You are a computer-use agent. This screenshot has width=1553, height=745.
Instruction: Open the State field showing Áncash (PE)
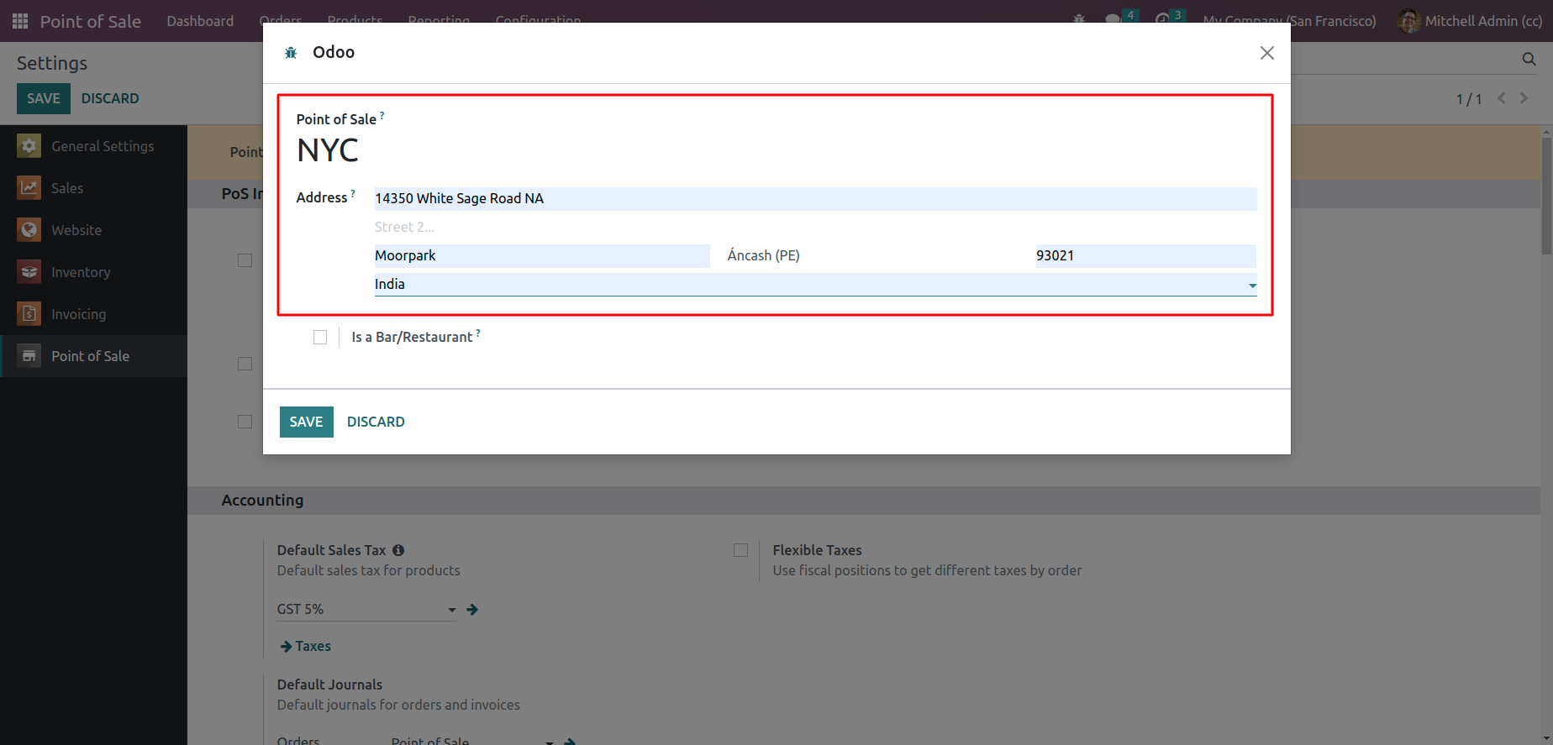[873, 256]
